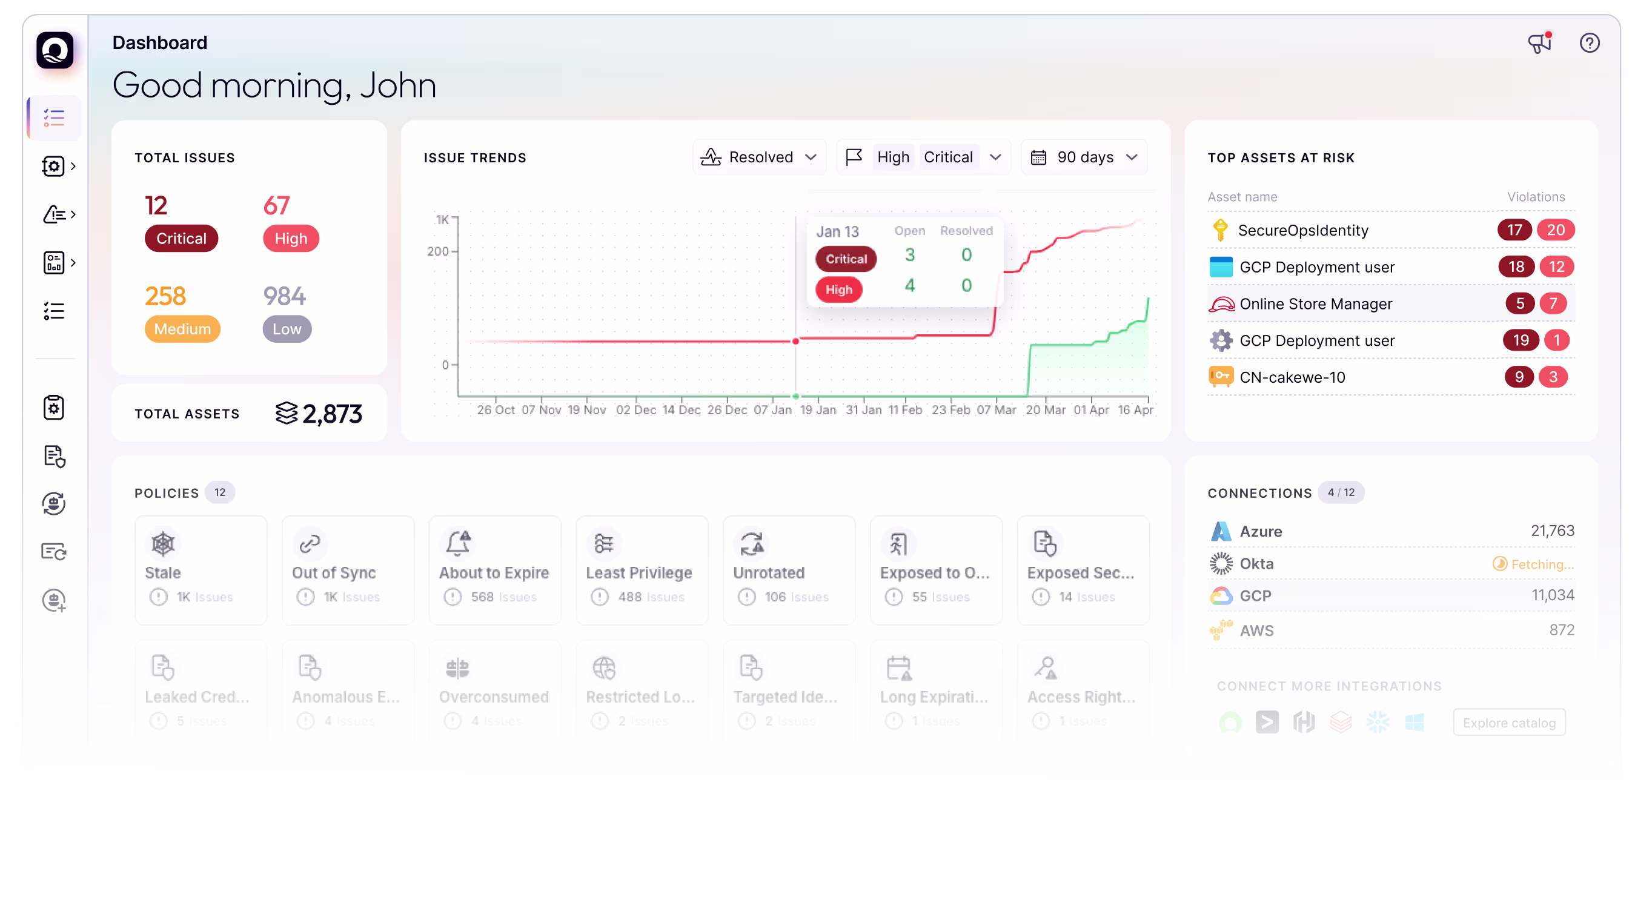Click the Fetching... status on the Okta row

[x=1532, y=564]
